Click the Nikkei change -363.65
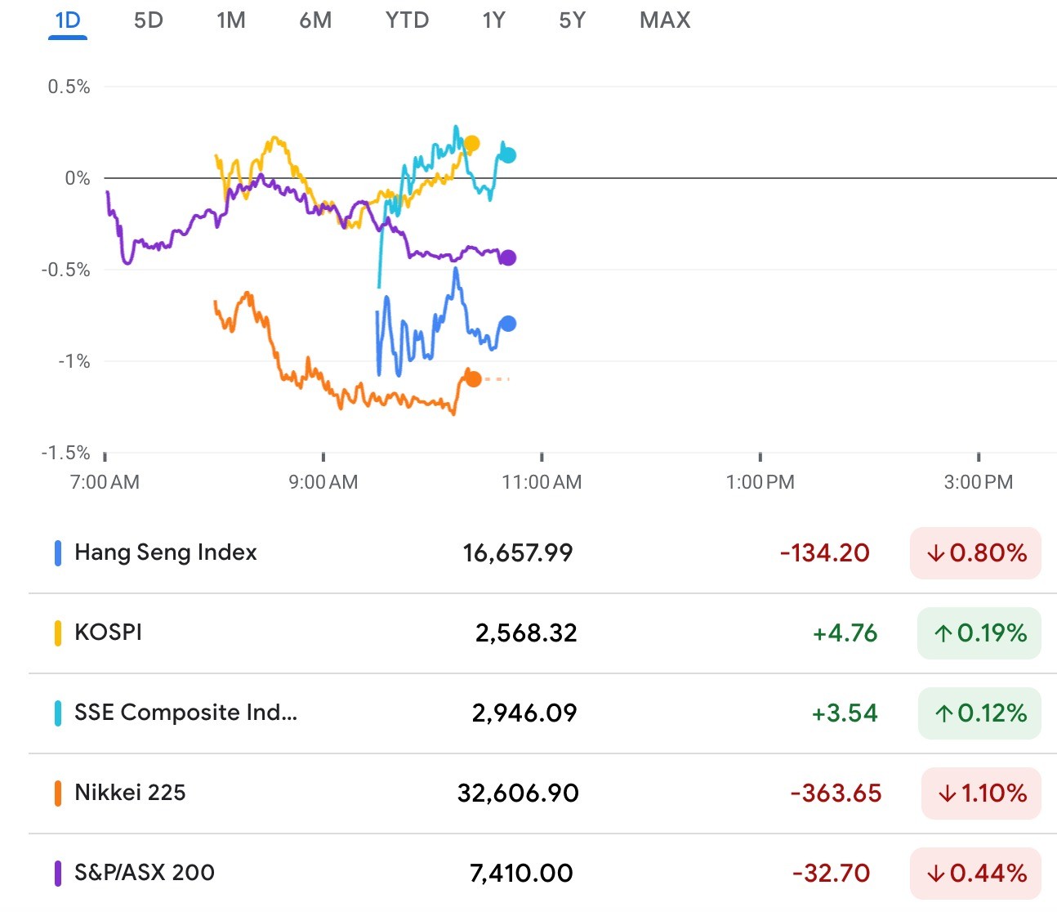This screenshot has width=1057, height=912. 836,794
